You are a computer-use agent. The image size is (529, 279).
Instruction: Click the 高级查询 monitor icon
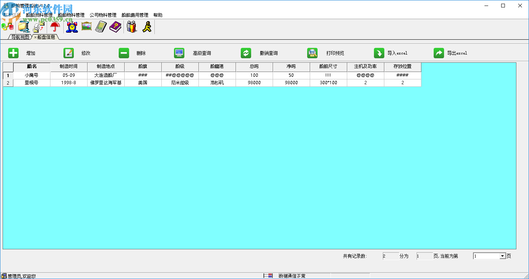(179, 53)
